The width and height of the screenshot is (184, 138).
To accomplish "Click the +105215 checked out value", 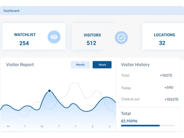I will (171, 99).
